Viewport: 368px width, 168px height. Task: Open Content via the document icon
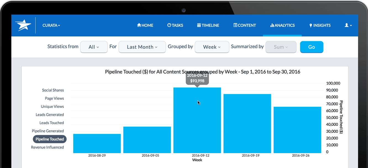235,25
